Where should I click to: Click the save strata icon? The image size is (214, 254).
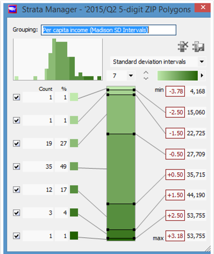click(x=198, y=47)
